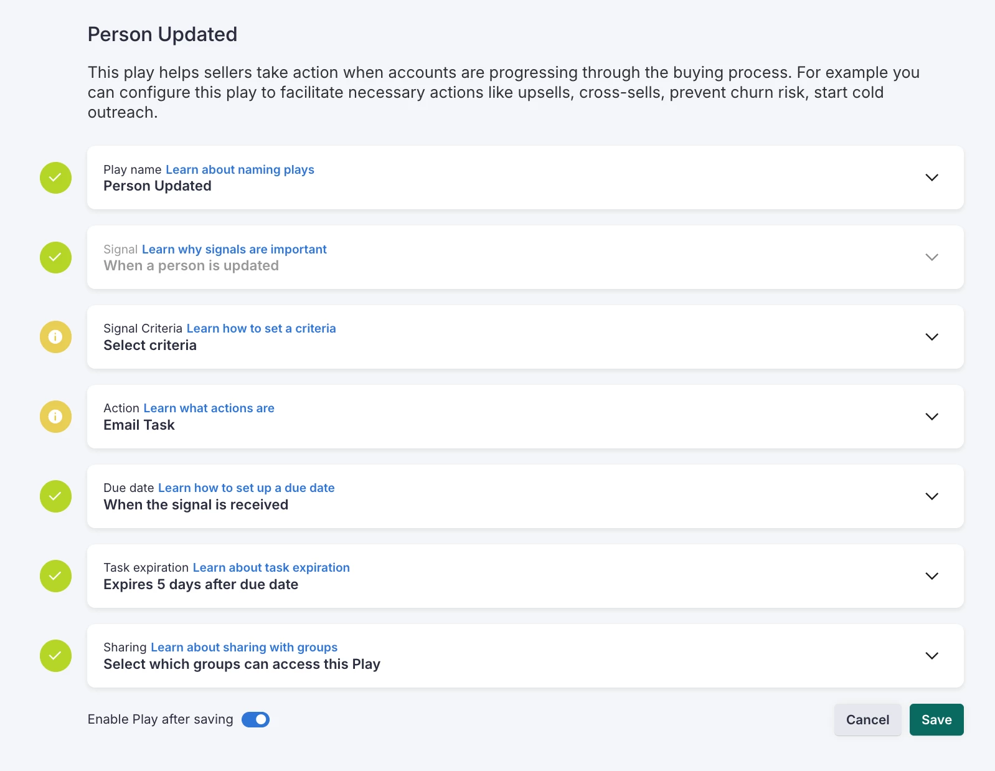Click 'Select which groups can access this Play'
995x771 pixels.
pyautogui.click(x=242, y=664)
